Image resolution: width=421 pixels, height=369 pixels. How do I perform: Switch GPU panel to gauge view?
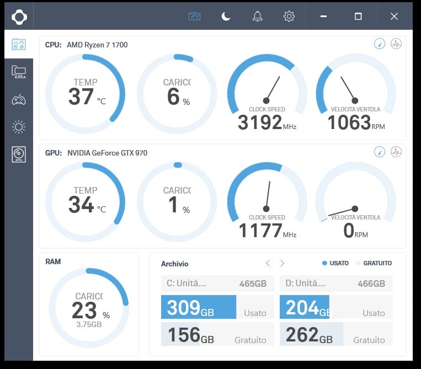coord(380,152)
